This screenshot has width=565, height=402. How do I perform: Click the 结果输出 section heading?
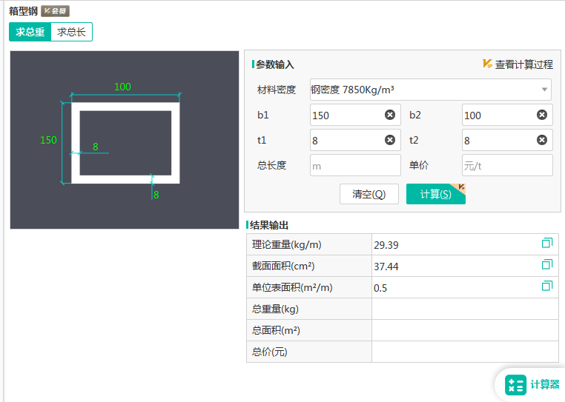(x=269, y=225)
